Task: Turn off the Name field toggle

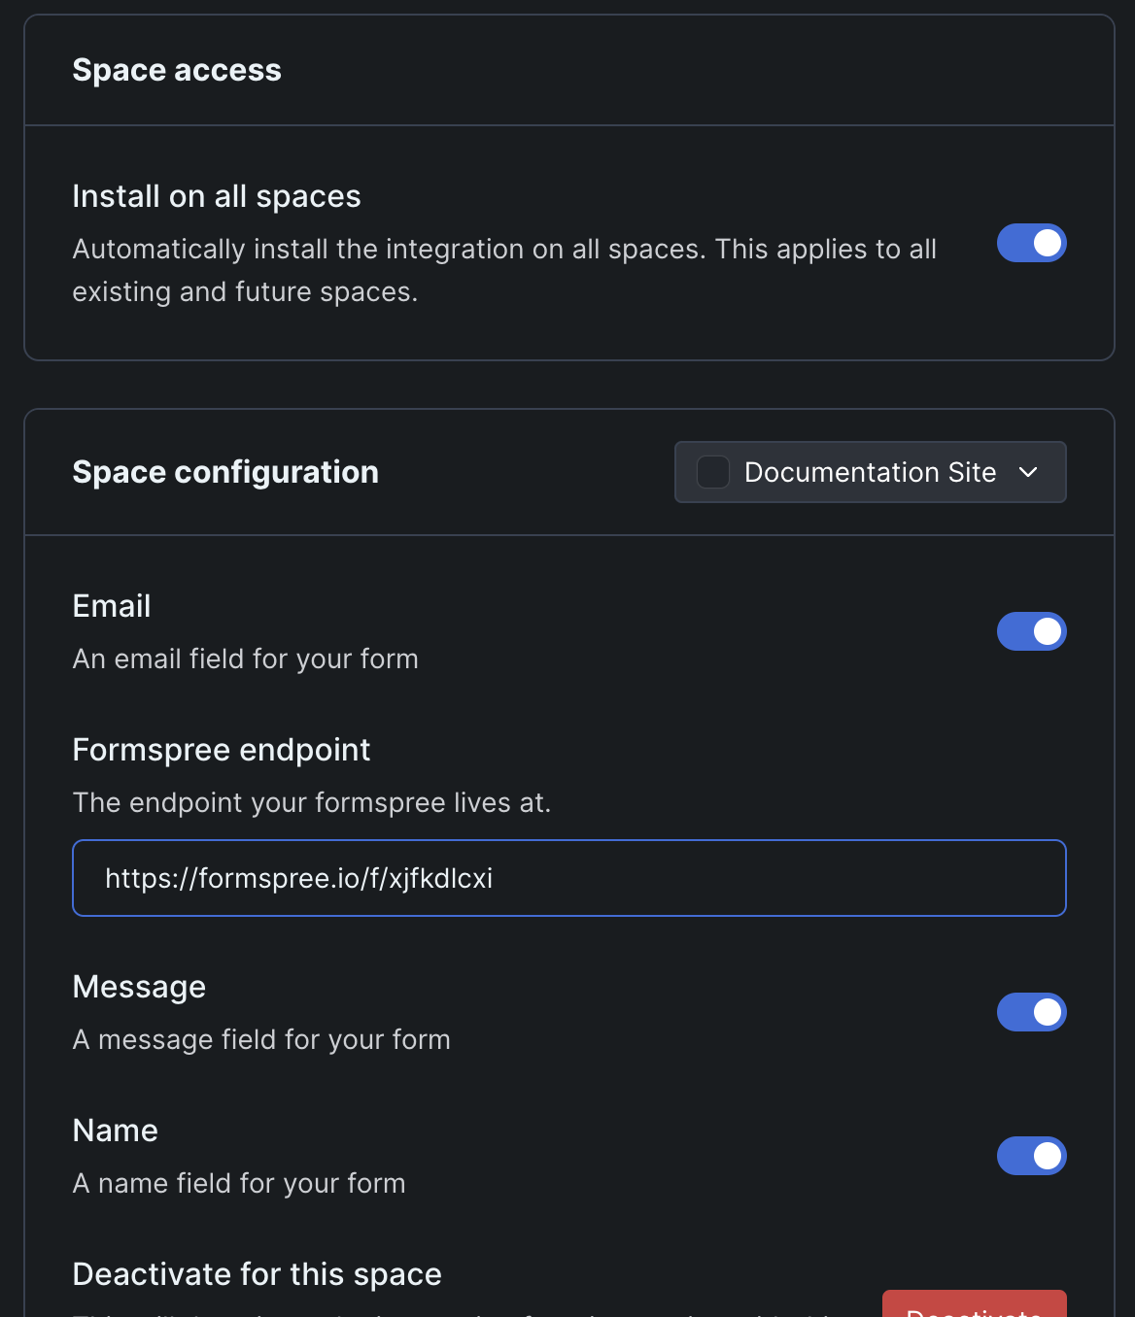Action: (x=1031, y=1156)
